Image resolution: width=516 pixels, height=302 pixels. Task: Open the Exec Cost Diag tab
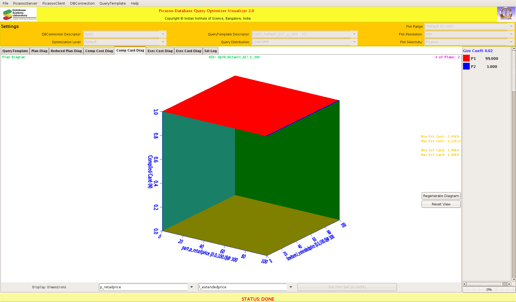click(160, 51)
